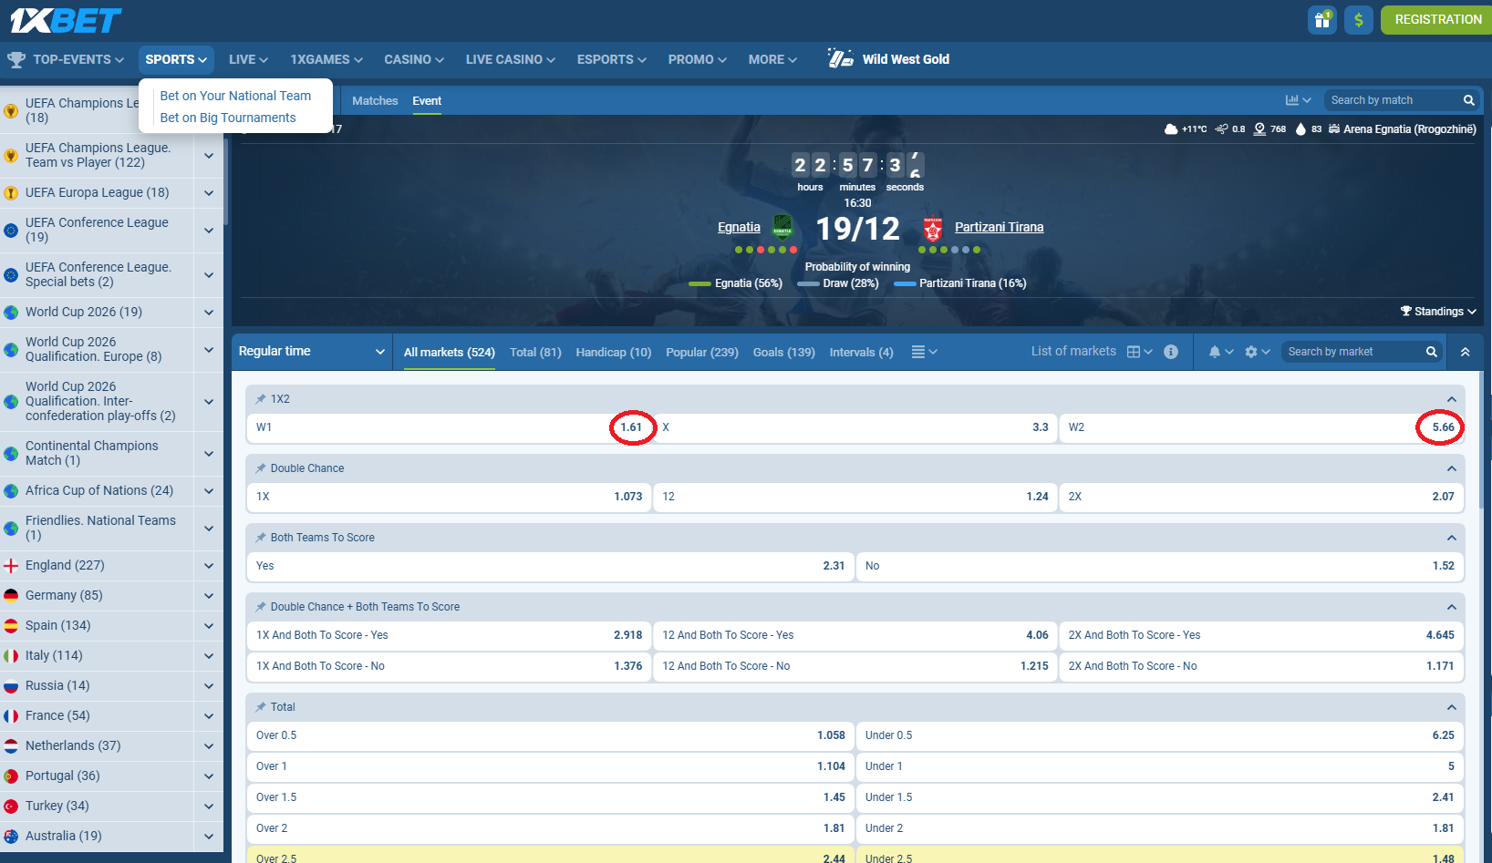
Task: Open the CASINO menu
Action: point(412,59)
